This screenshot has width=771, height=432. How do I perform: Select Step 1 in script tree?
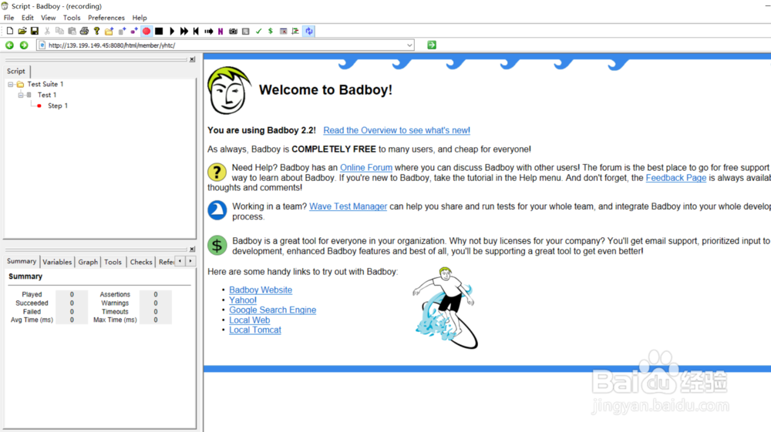click(x=58, y=105)
